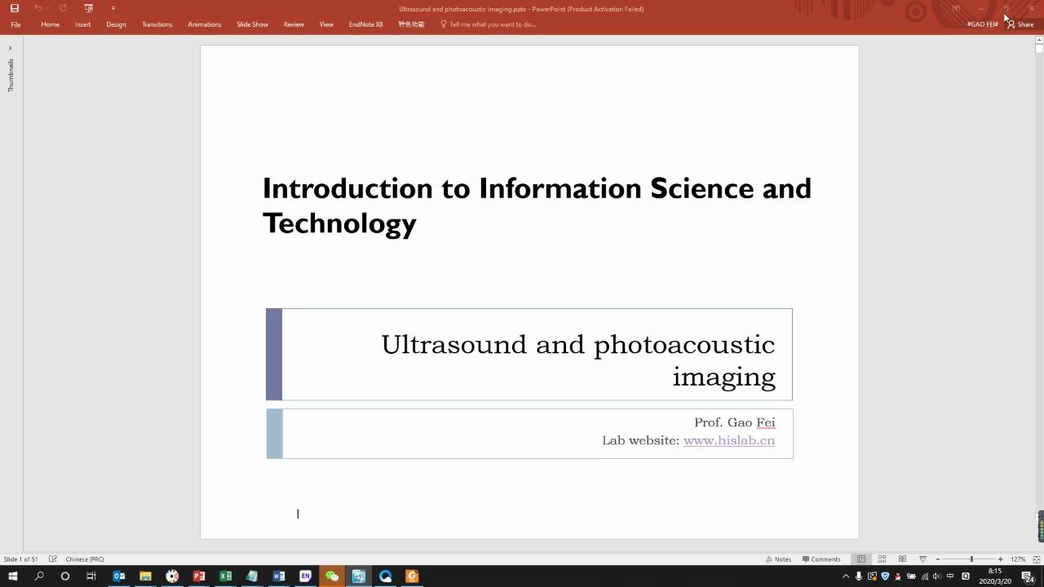This screenshot has width=1044, height=587.
Task: Click the microphone tray icon
Action: pos(859,576)
